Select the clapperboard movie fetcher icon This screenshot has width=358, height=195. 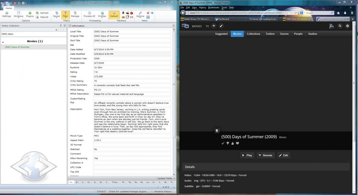point(127,13)
